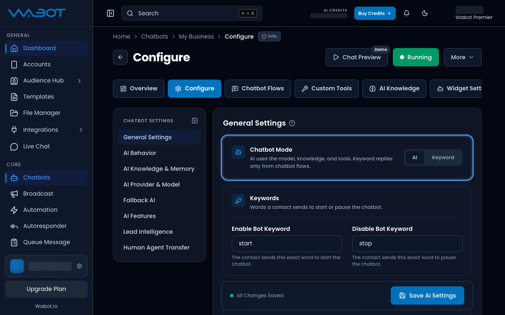Select the Configure tab
This screenshot has width=505, height=315.
[194, 89]
